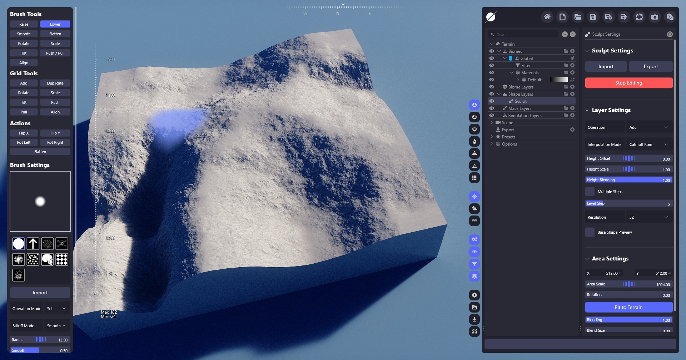Click the Fit to Terrain button
This screenshot has height=360, width=686.
click(x=628, y=307)
